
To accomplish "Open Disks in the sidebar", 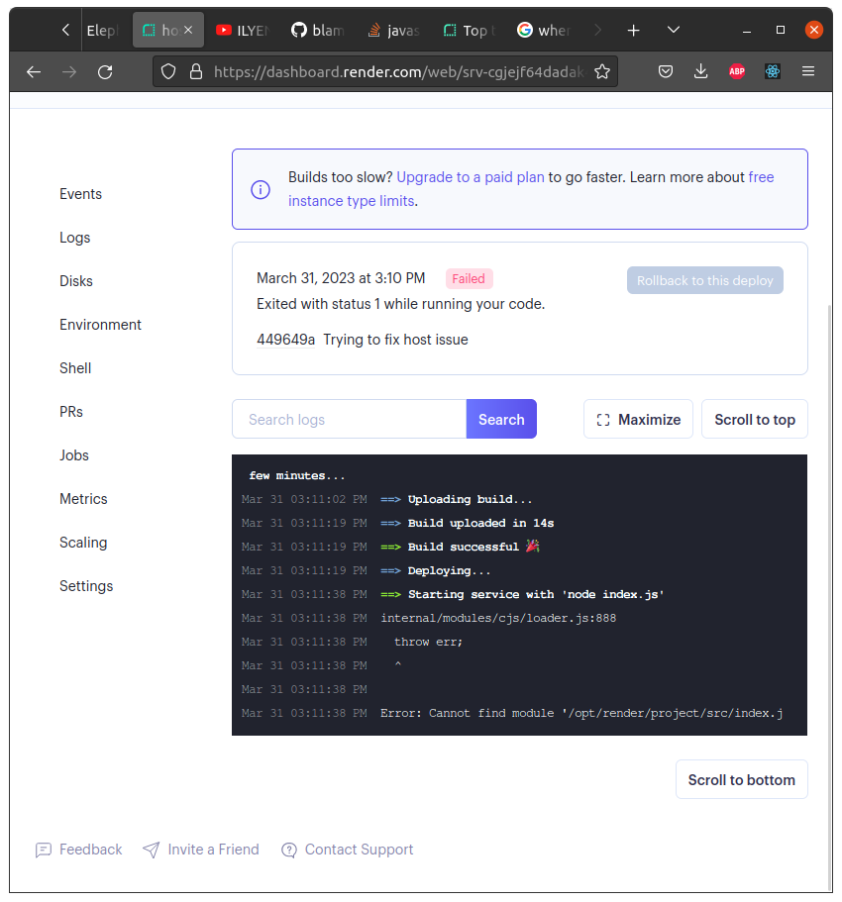I will coord(76,281).
